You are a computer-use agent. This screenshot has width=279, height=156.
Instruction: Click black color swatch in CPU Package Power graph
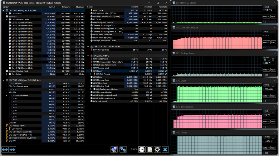click(x=269, y=59)
